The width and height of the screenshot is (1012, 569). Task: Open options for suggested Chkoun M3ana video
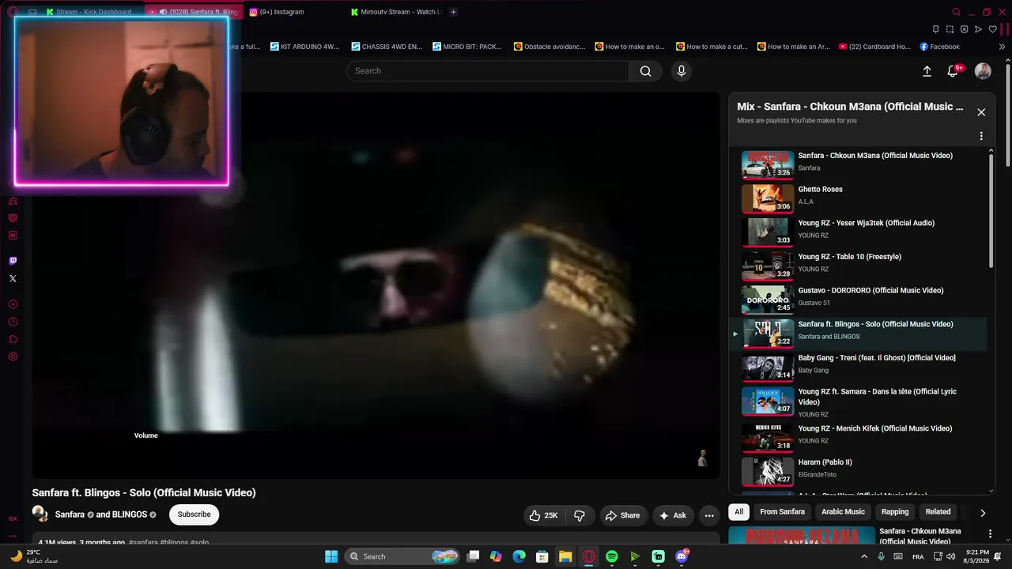click(x=990, y=534)
